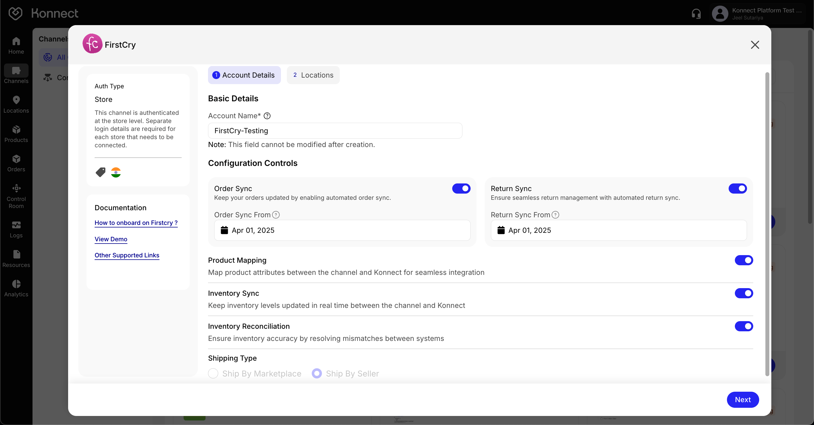This screenshot has height=425, width=814.
Task: Switch to the Locations step tab
Action: 313,75
